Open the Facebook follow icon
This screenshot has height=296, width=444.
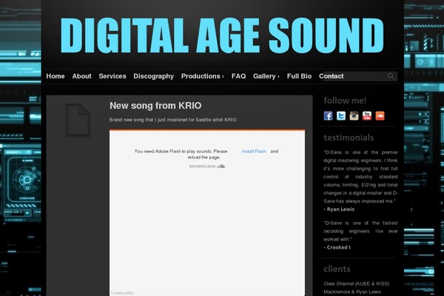[x=328, y=116]
